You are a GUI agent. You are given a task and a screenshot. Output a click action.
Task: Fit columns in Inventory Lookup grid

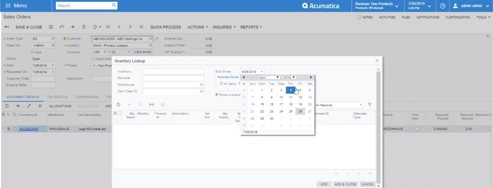click(x=152, y=104)
